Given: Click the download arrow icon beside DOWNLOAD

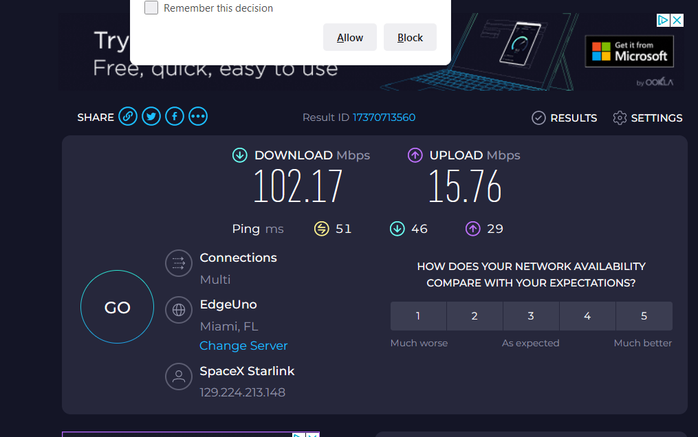Looking at the screenshot, I should pyautogui.click(x=240, y=155).
